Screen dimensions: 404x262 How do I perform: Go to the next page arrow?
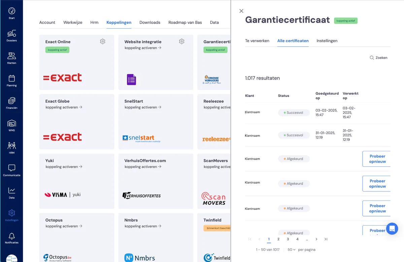316,239
